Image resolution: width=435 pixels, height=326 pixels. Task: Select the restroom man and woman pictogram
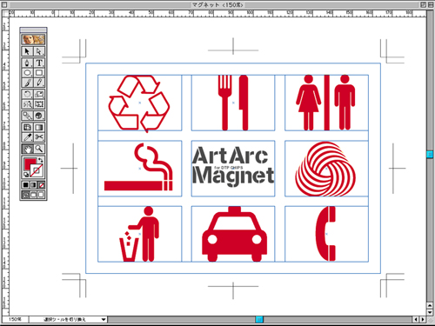[325, 103]
